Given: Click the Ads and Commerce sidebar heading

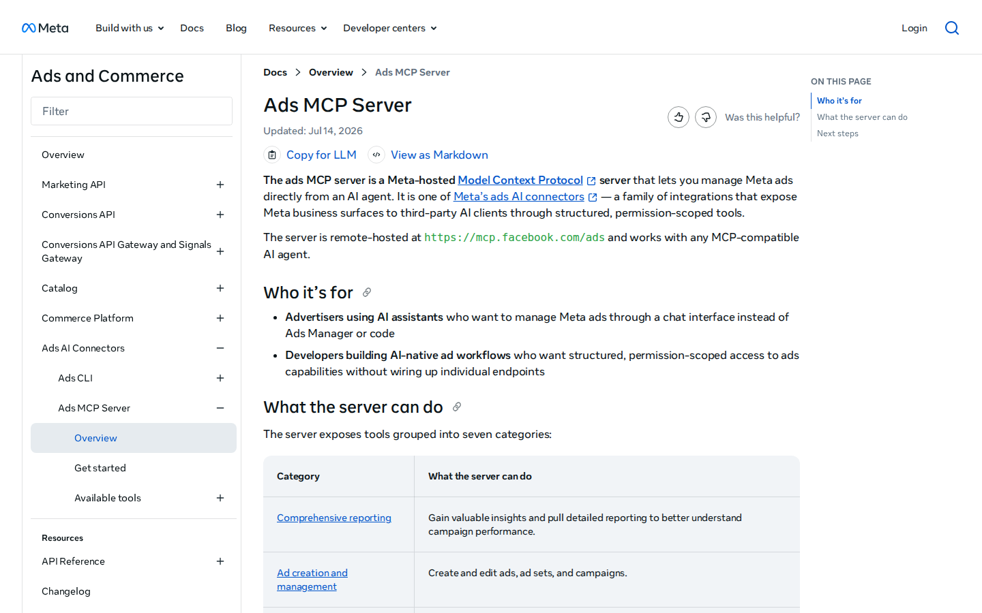Looking at the screenshot, I should pos(107,76).
